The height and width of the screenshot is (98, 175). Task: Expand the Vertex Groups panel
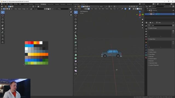tap(153, 28)
